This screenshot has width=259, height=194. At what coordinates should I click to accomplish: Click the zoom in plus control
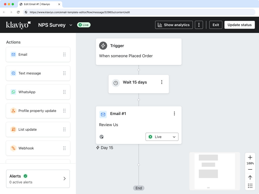[250, 157]
